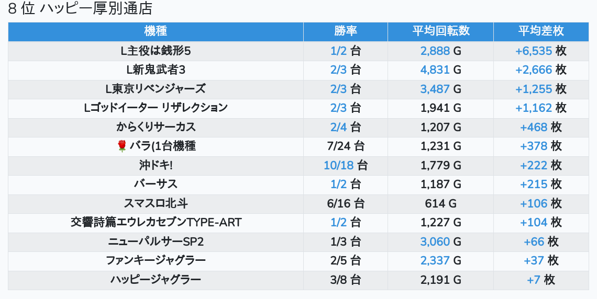Click the rose icon beside バラ
The height and width of the screenshot is (299, 597).
coord(122,146)
